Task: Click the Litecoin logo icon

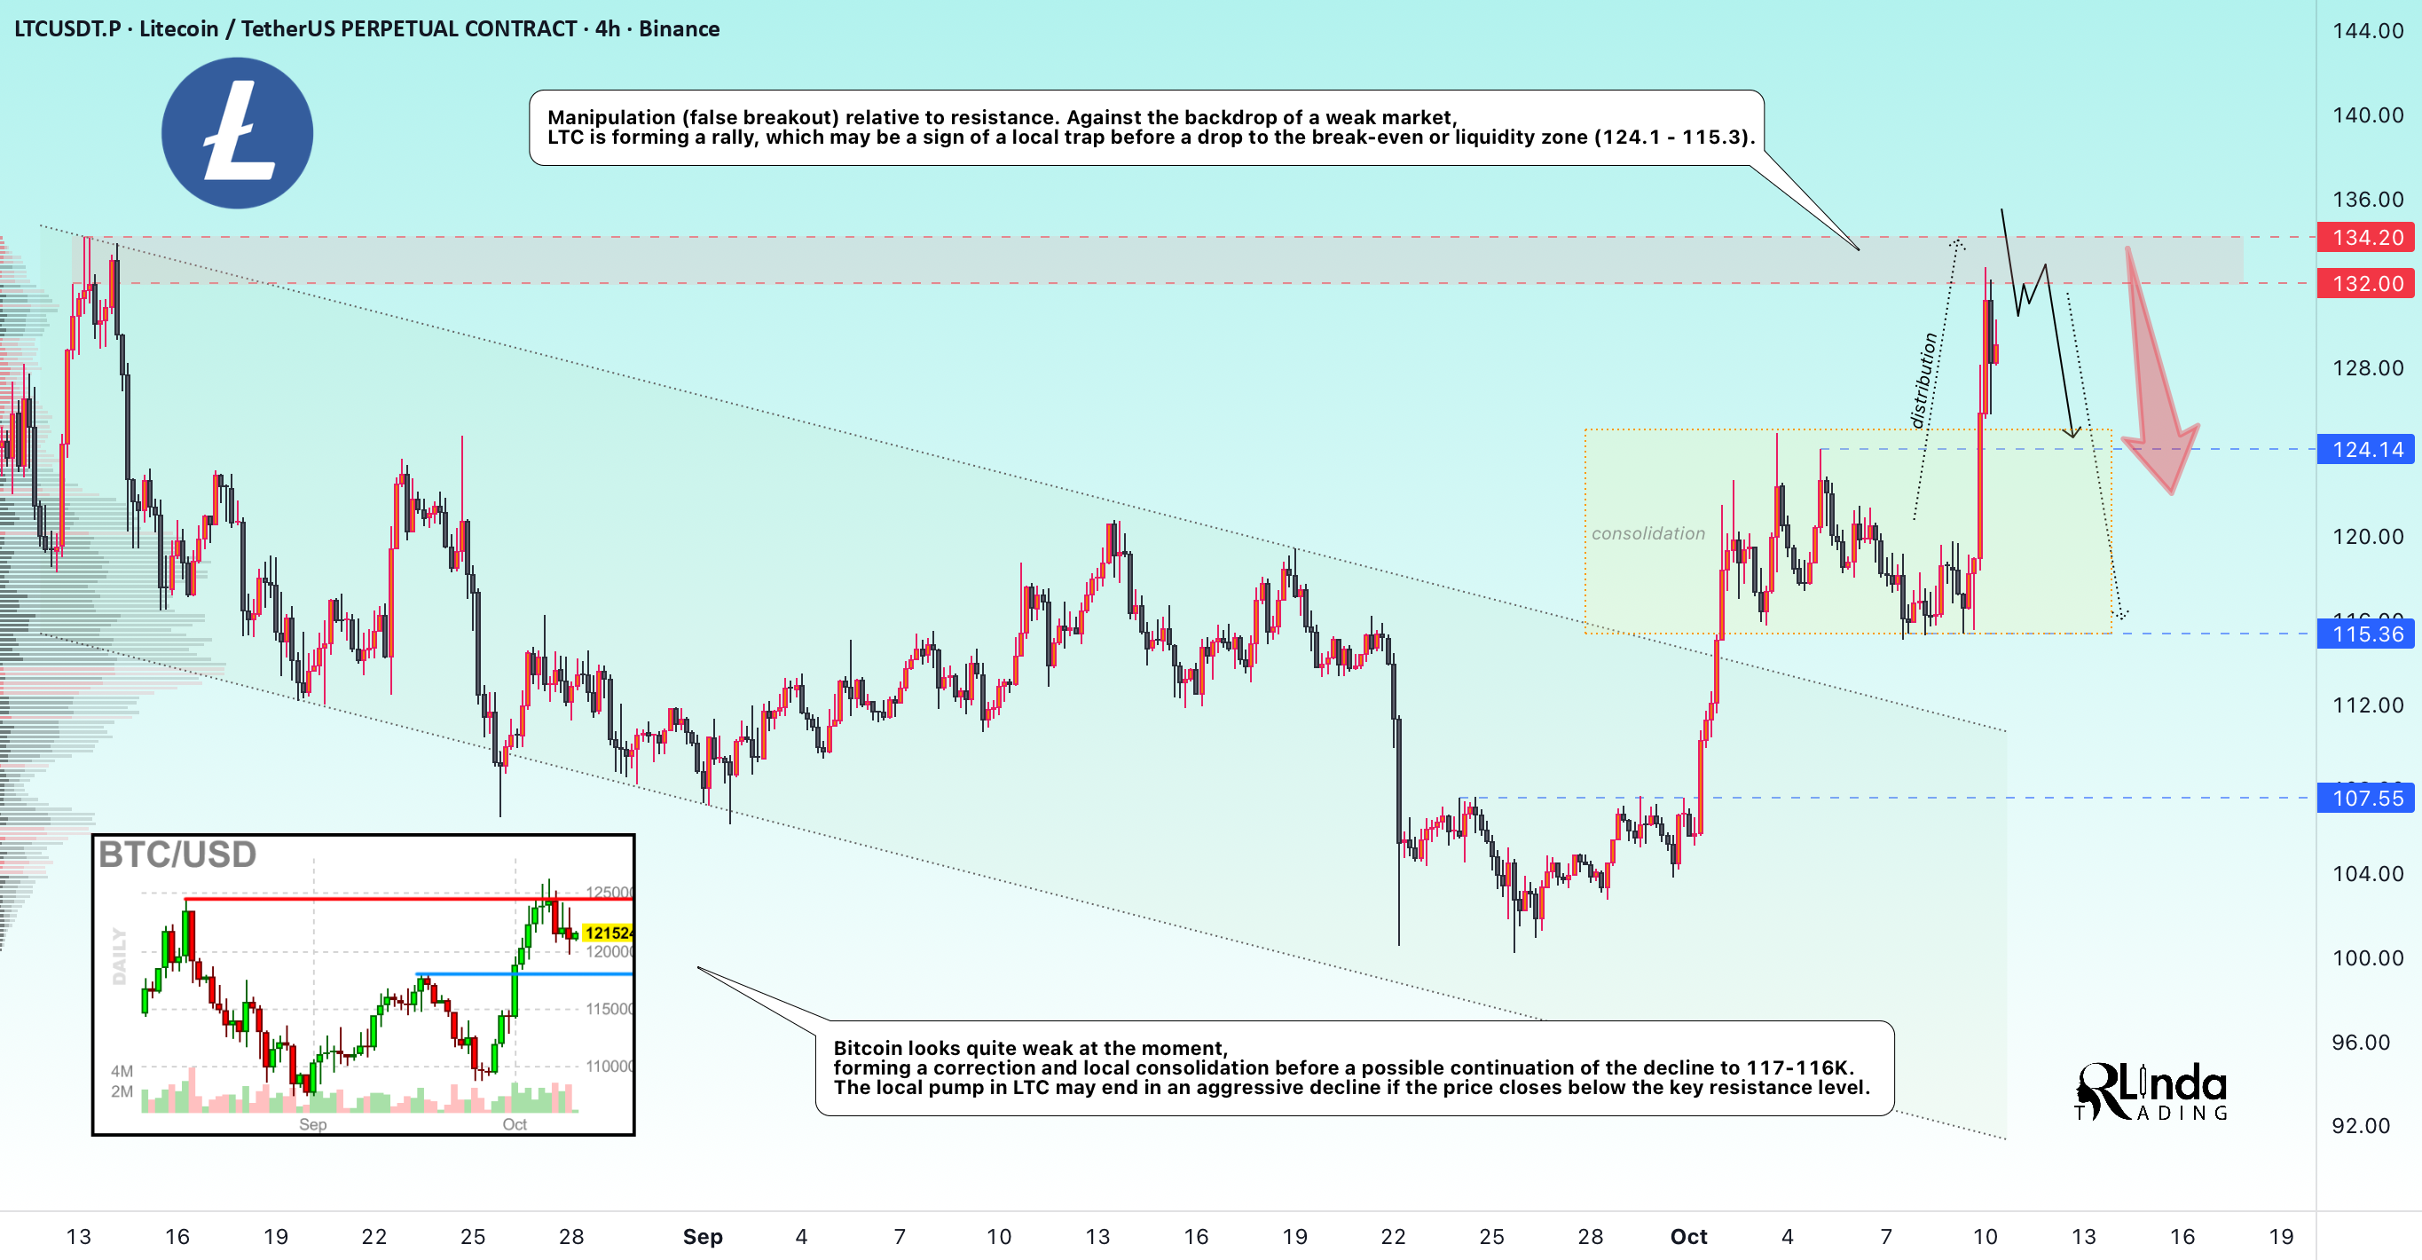Action: (x=237, y=132)
